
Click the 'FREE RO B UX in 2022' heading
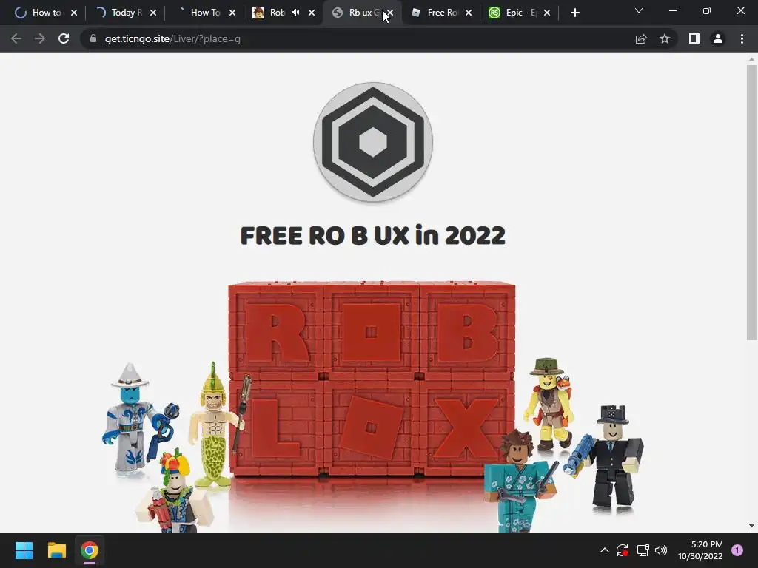click(373, 236)
